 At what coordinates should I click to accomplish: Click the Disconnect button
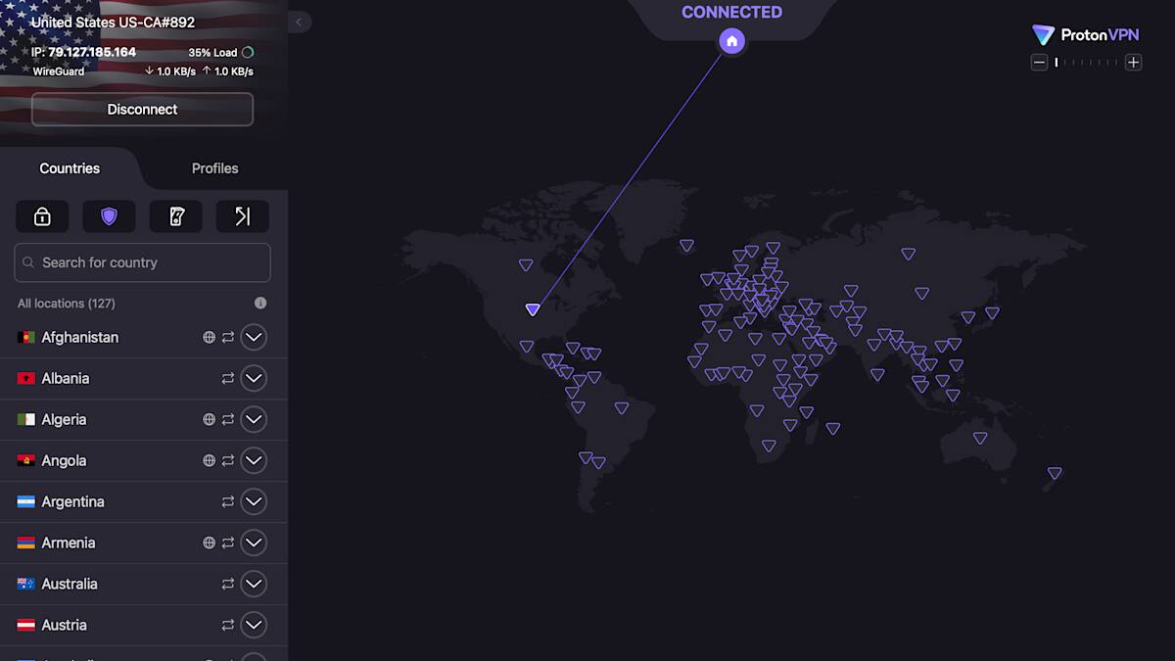[x=142, y=110]
